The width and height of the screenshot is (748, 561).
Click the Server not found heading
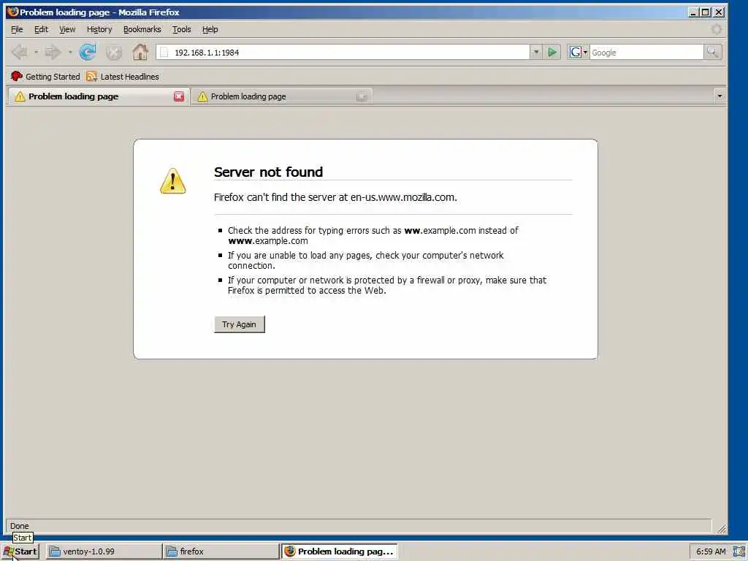(x=268, y=172)
